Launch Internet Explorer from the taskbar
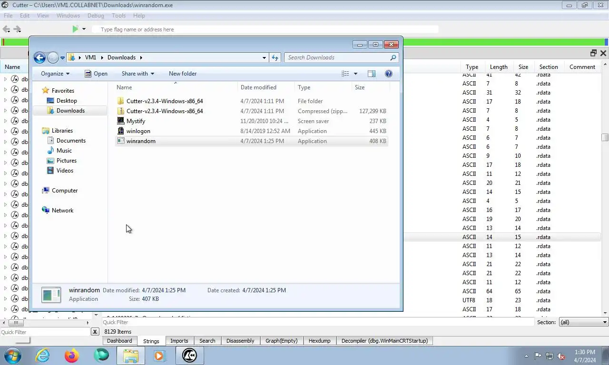Image resolution: width=609 pixels, height=365 pixels. 42,355
